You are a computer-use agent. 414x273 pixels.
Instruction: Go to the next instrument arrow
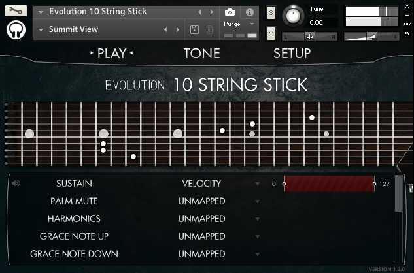(211, 12)
